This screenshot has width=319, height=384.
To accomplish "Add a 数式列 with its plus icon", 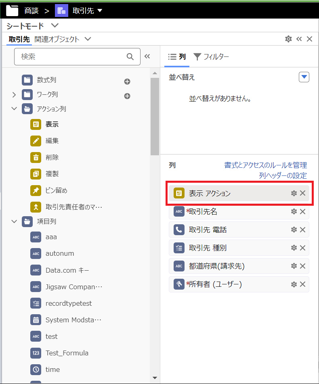I will tap(127, 81).
